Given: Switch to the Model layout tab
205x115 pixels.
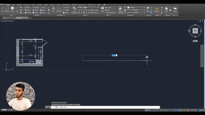Looking at the screenshot, I should pos(4,110).
